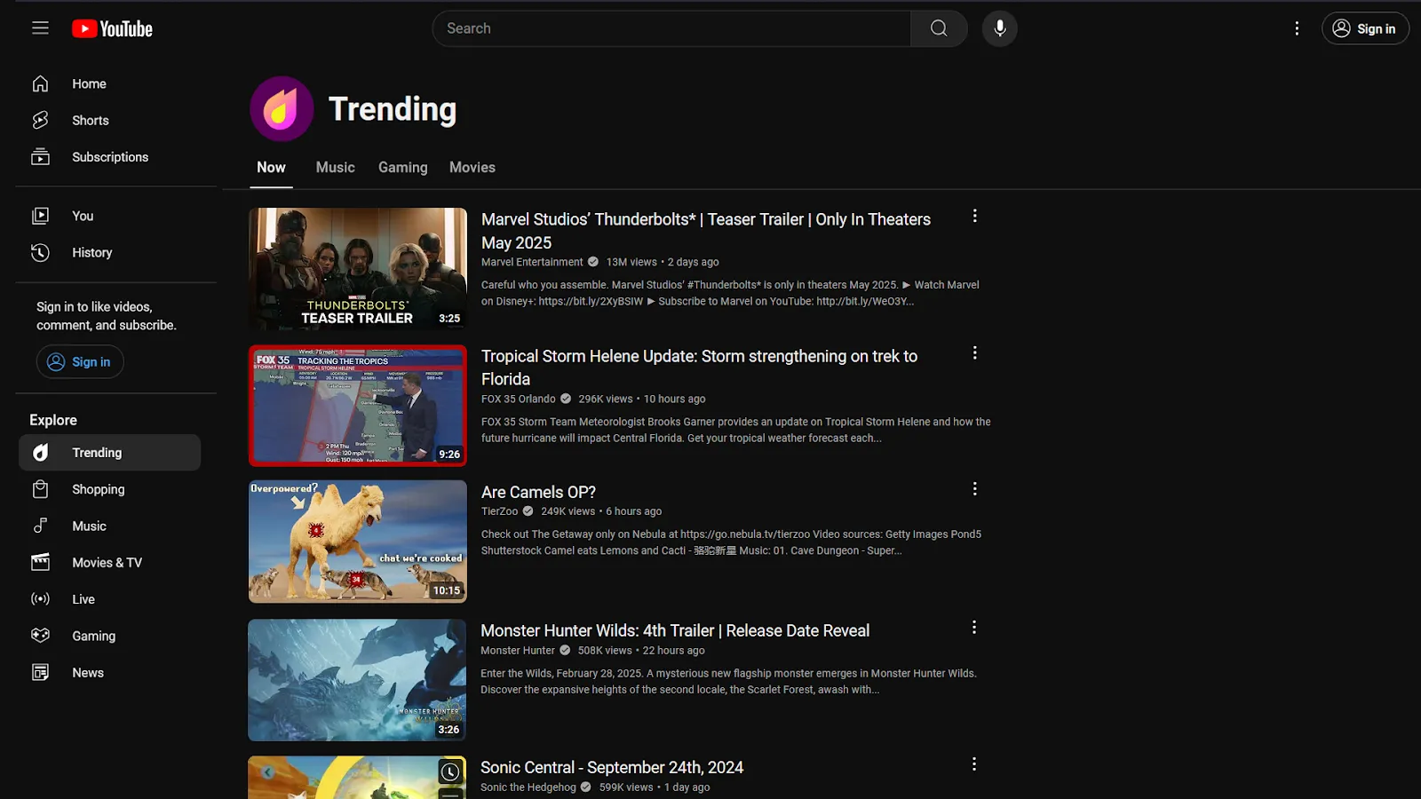This screenshot has height=799, width=1421.
Task: Click the YouTube logo
Action: click(112, 28)
